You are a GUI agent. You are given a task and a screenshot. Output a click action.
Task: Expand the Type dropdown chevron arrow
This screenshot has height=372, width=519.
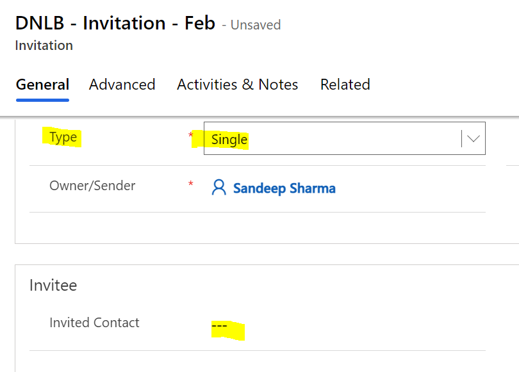click(x=474, y=138)
